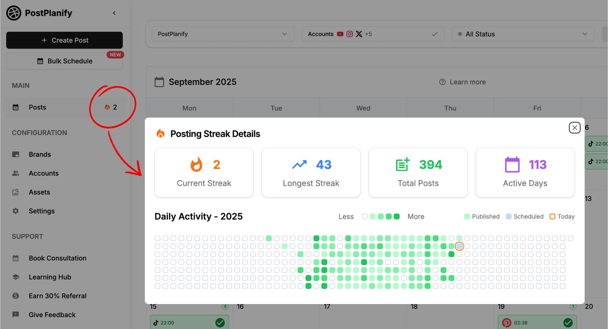Click the flame streak icon next to Posts
The image size is (608, 329).
pyautogui.click(x=107, y=107)
